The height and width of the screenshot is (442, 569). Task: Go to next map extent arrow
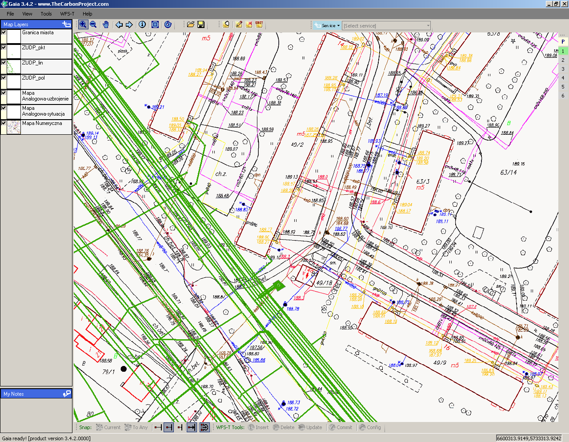pyautogui.click(x=129, y=24)
